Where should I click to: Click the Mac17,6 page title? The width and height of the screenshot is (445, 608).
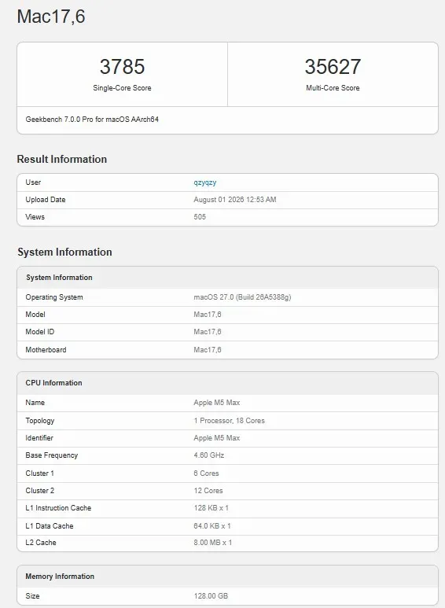pyautogui.click(x=51, y=17)
